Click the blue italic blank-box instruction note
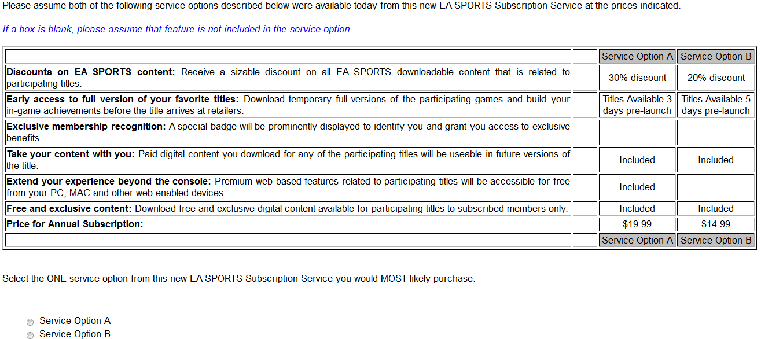This screenshot has width=761, height=339. pos(177,29)
